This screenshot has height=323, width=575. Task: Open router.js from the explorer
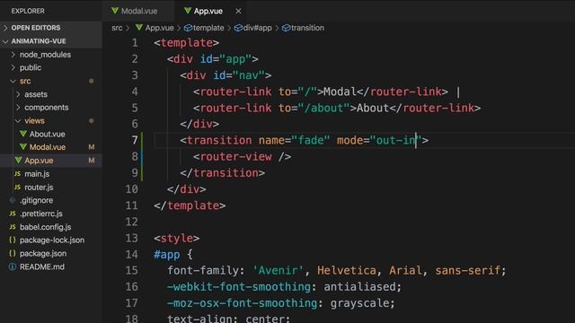pyautogui.click(x=39, y=188)
